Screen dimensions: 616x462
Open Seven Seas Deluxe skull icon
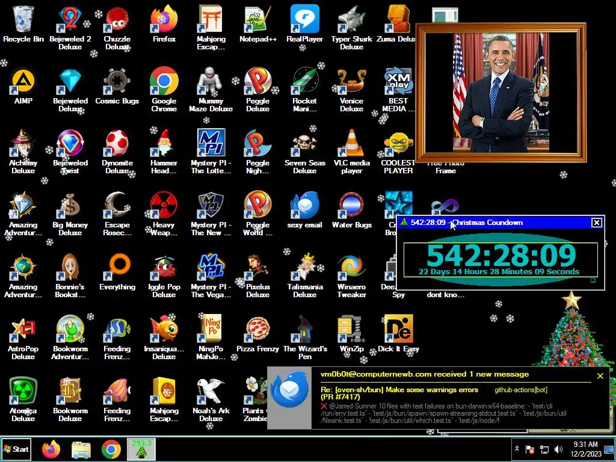pyautogui.click(x=304, y=151)
